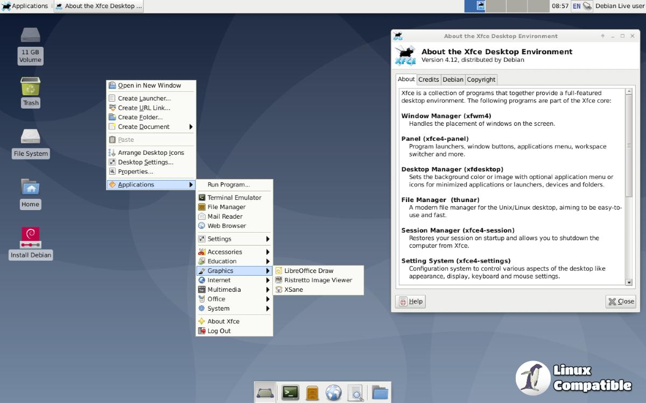Click the Close button in About dialog
Viewport: 646px width, 403px height.
point(621,301)
